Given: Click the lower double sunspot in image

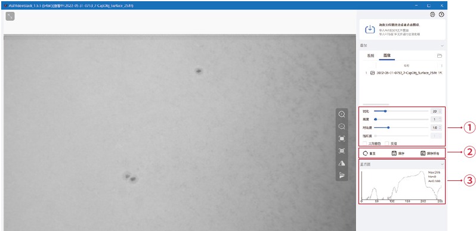Looking at the screenshot, I should click(x=131, y=177).
